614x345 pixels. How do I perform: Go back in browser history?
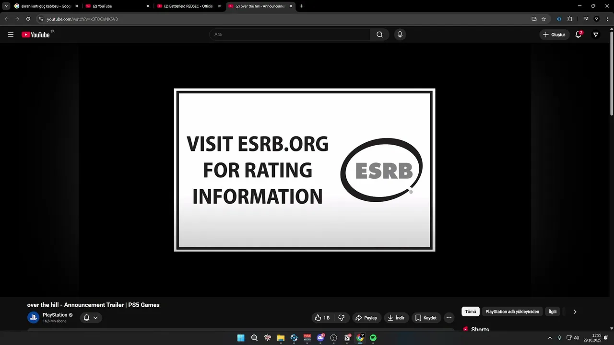point(7,19)
